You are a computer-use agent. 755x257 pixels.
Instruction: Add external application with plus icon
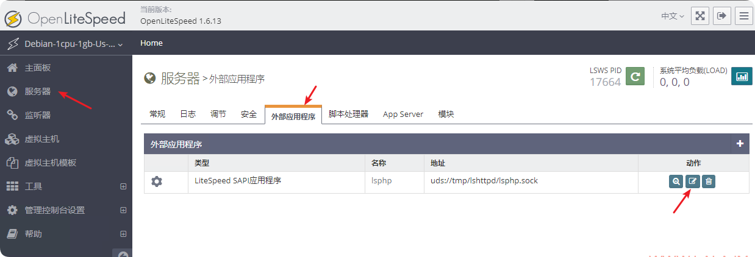pos(740,144)
